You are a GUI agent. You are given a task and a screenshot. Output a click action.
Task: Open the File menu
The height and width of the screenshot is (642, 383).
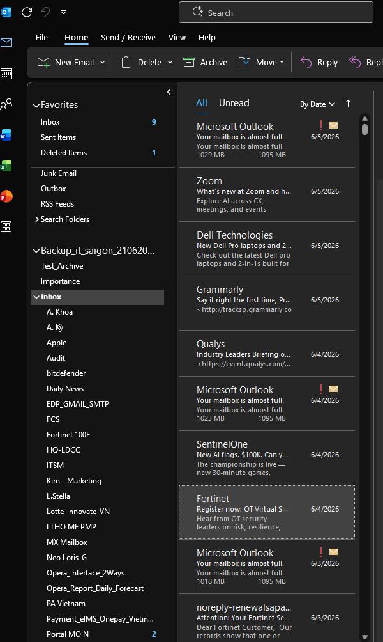coord(41,37)
